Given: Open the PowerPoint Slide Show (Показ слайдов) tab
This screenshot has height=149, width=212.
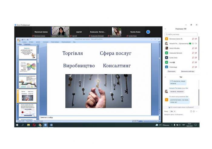Looking at the screenshot, I should point(55,42).
